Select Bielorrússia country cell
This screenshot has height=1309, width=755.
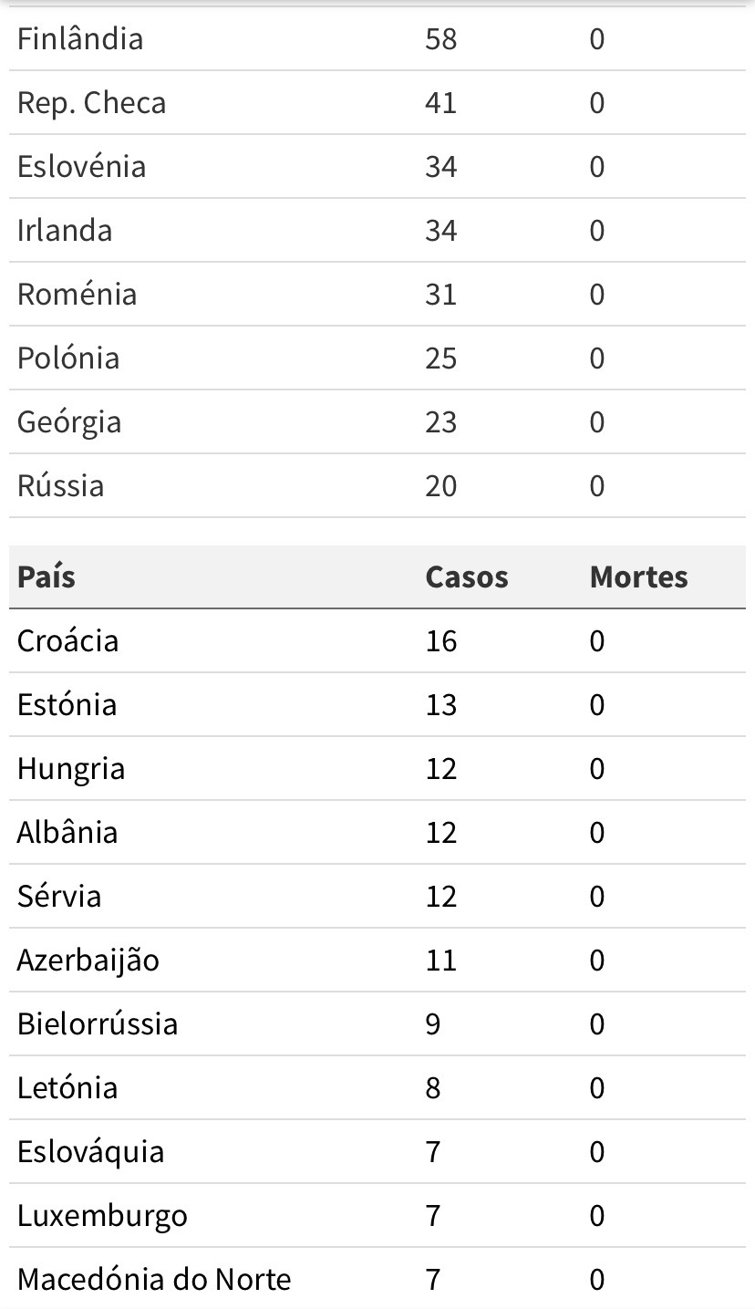point(98,1024)
